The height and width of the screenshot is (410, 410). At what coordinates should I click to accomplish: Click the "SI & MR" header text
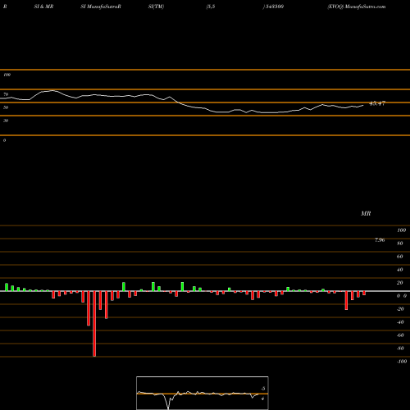click(x=43, y=7)
